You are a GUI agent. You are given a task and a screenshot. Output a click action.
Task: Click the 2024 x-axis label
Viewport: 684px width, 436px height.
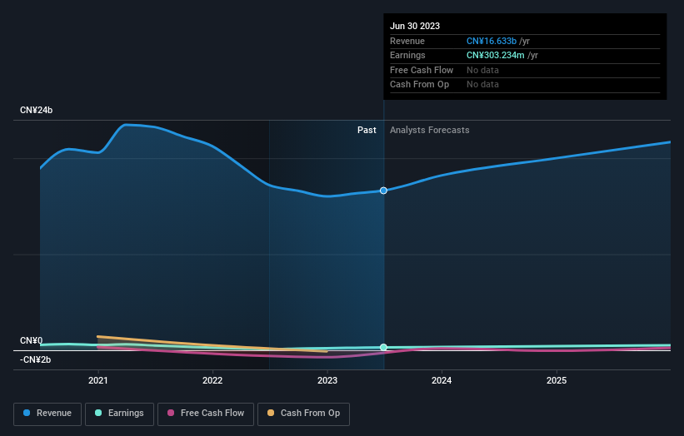click(442, 381)
